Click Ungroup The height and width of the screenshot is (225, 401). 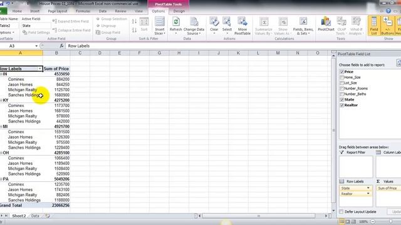point(106,26)
